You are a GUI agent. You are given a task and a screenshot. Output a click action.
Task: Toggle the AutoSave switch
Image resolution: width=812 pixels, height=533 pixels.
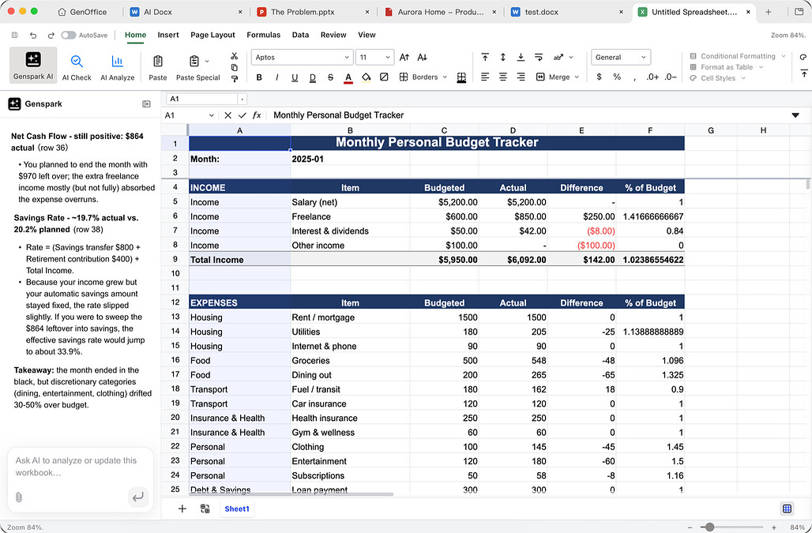tap(69, 36)
